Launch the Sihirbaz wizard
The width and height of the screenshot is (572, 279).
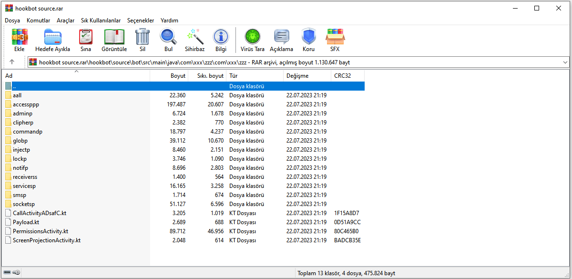(x=194, y=40)
